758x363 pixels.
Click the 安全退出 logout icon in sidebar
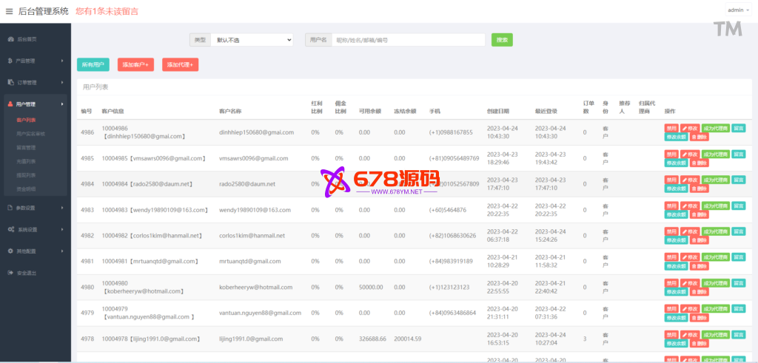coord(10,273)
